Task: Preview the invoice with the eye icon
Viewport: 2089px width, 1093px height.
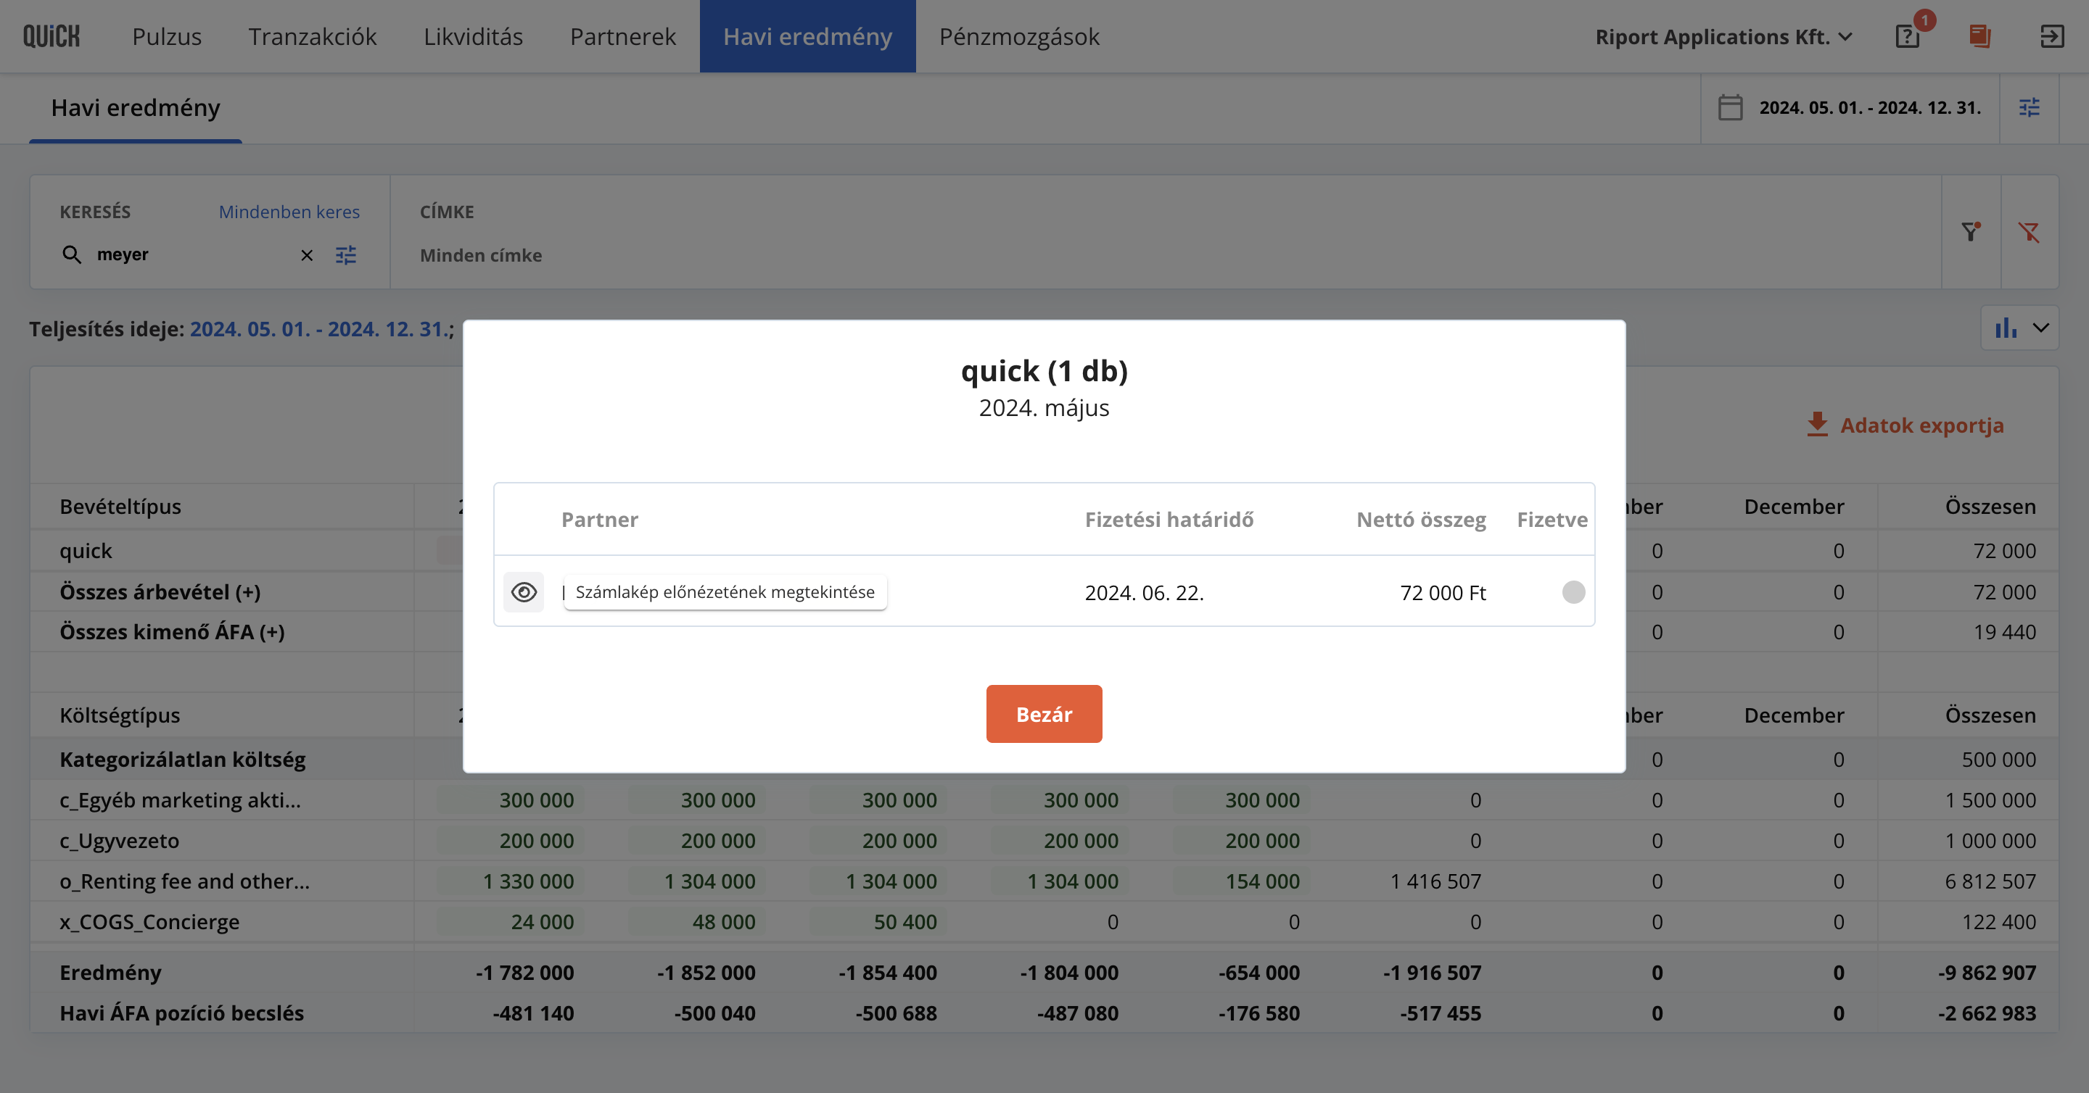Action: coord(524,592)
